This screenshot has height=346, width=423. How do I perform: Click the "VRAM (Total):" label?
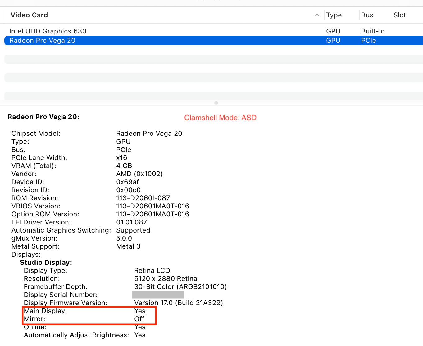click(34, 166)
